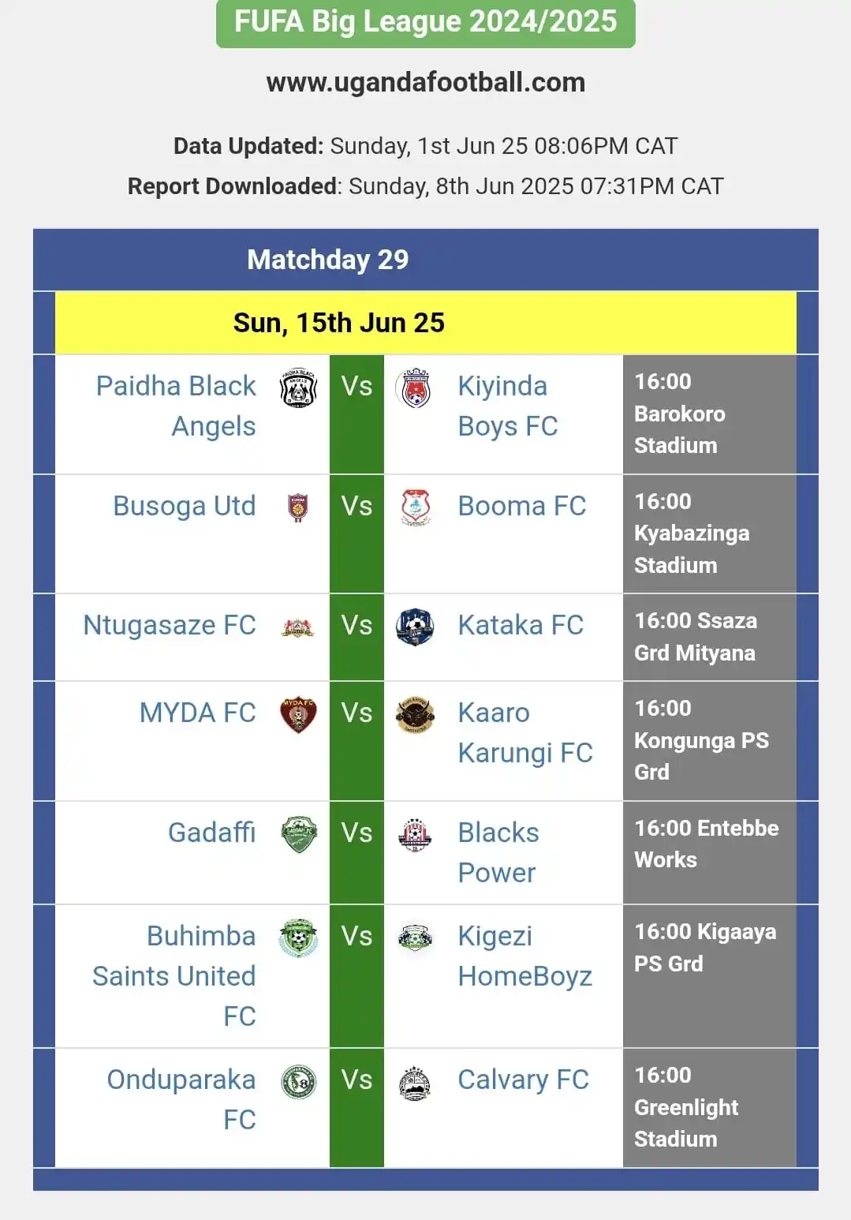Screen dimensions: 851x1220
Task: Click the Kiyinda Boys FC club logo
Action: coord(415,387)
